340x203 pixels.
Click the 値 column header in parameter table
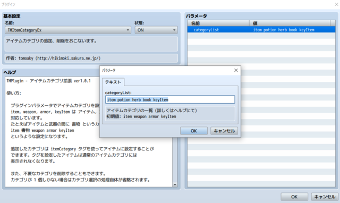tap(290, 23)
